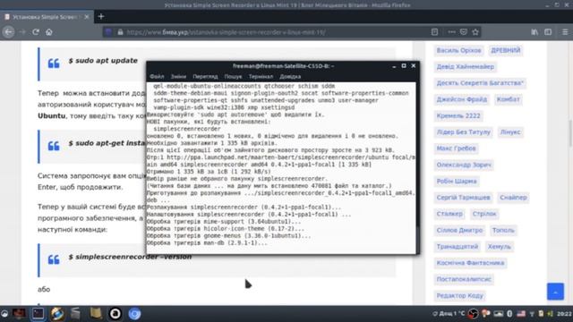The image size is (573, 322).
Task: Open the Лідер Без Титулу tag
Action: [x=464, y=132]
